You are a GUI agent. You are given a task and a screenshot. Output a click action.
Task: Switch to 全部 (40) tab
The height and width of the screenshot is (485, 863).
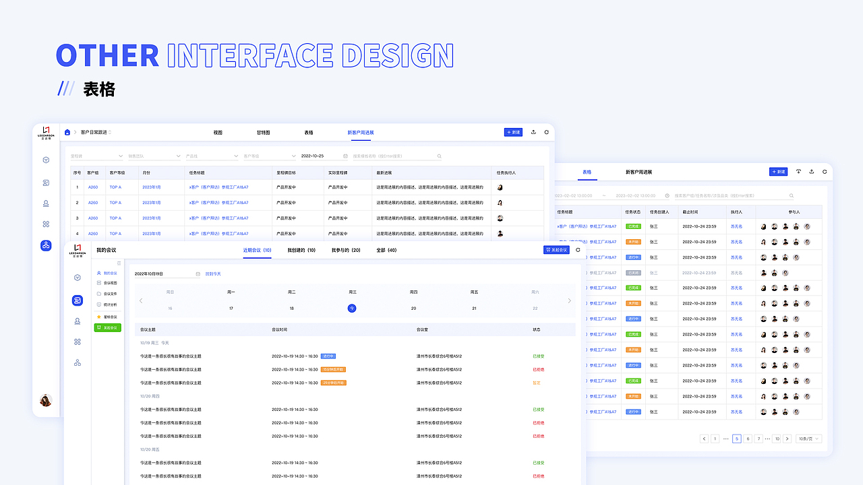point(386,250)
